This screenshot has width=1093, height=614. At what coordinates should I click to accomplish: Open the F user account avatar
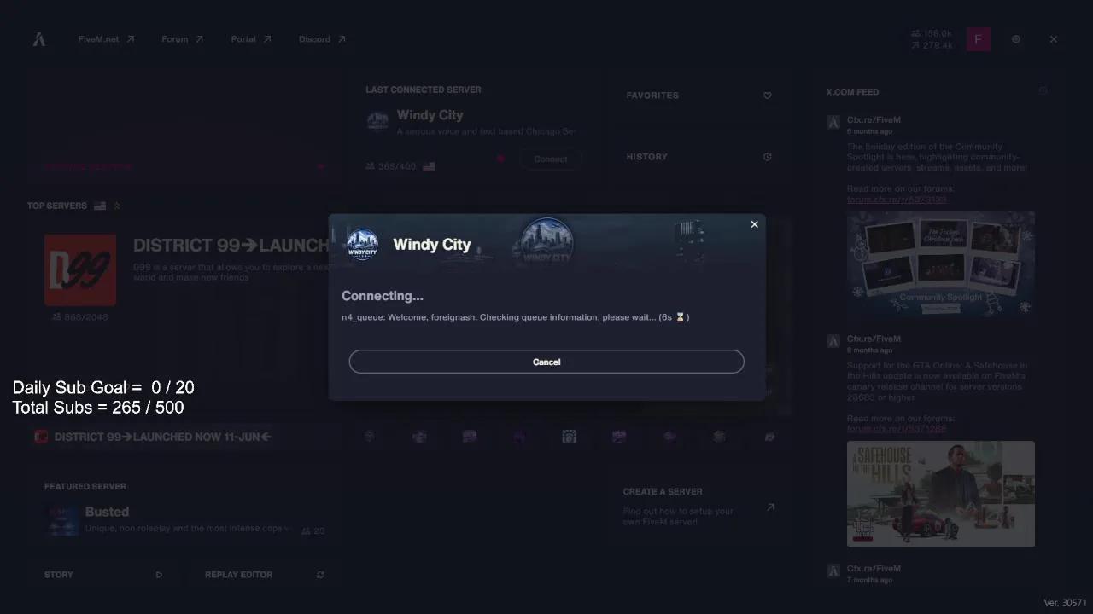tap(979, 39)
